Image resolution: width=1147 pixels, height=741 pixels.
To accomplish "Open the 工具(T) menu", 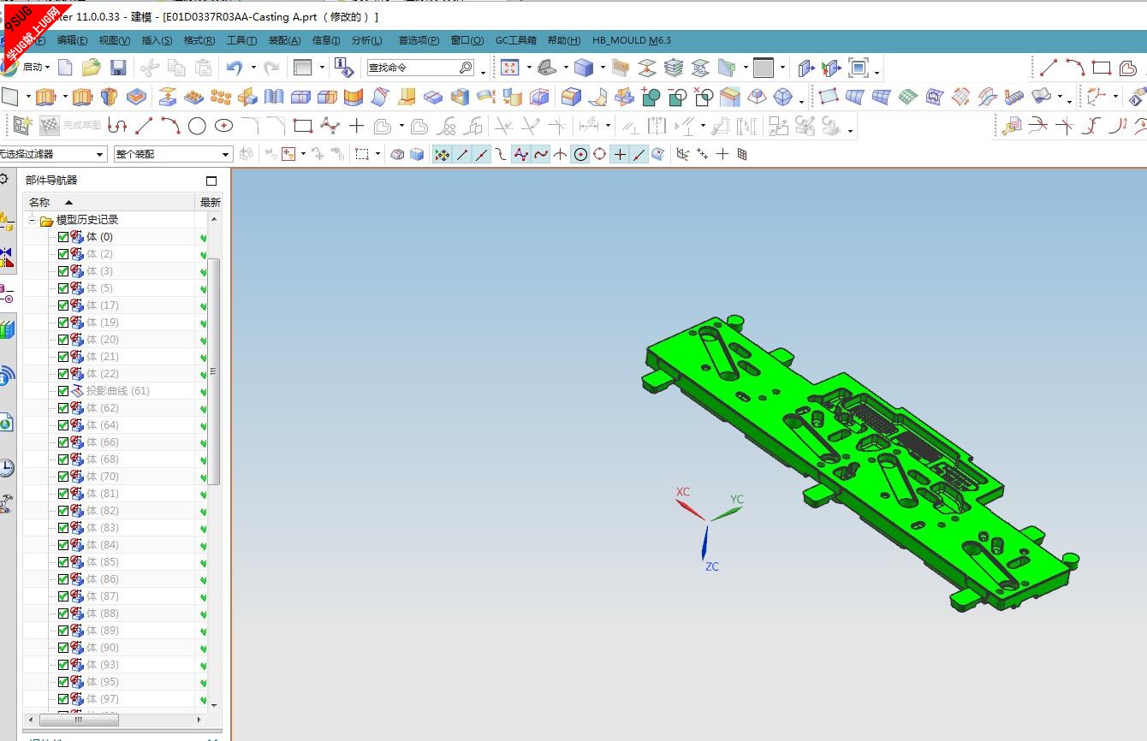I will click(x=241, y=40).
